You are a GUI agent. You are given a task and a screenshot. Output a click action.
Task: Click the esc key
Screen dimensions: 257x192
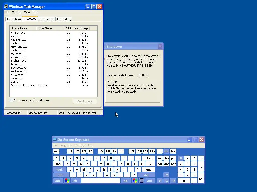coord(57,151)
